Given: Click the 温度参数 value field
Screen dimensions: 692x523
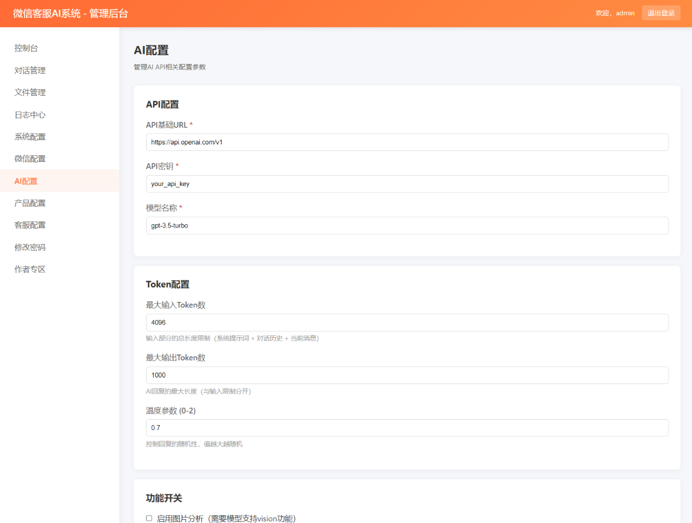Looking at the screenshot, I should [x=406, y=428].
